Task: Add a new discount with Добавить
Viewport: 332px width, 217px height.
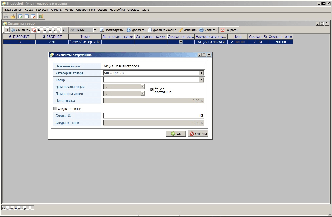Action: [x=136, y=30]
